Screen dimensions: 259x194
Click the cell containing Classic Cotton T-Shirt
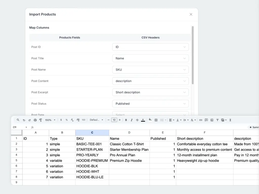129,144
